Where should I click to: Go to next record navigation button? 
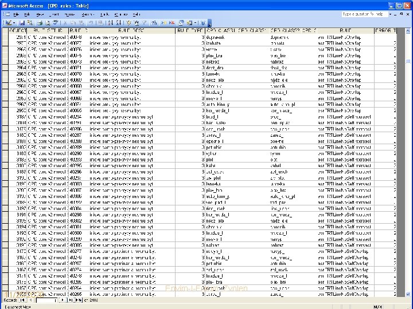pos(63,300)
